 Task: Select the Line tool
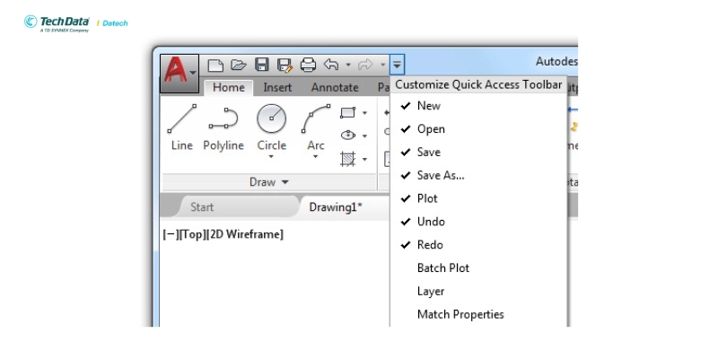tap(182, 127)
